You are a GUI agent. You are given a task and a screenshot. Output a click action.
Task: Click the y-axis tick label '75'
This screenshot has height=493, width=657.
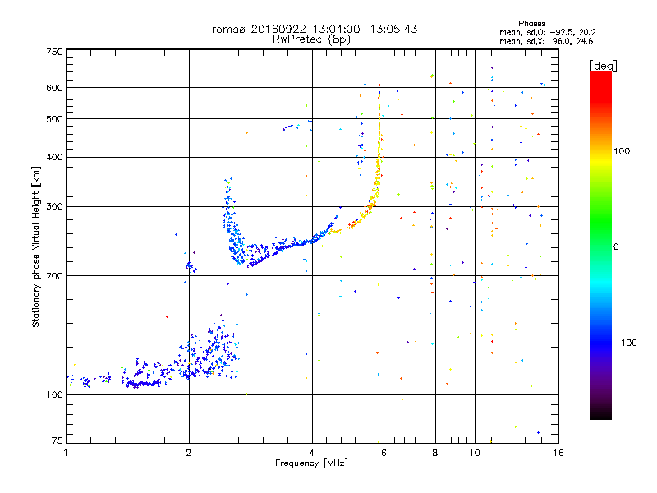[x=57, y=440]
